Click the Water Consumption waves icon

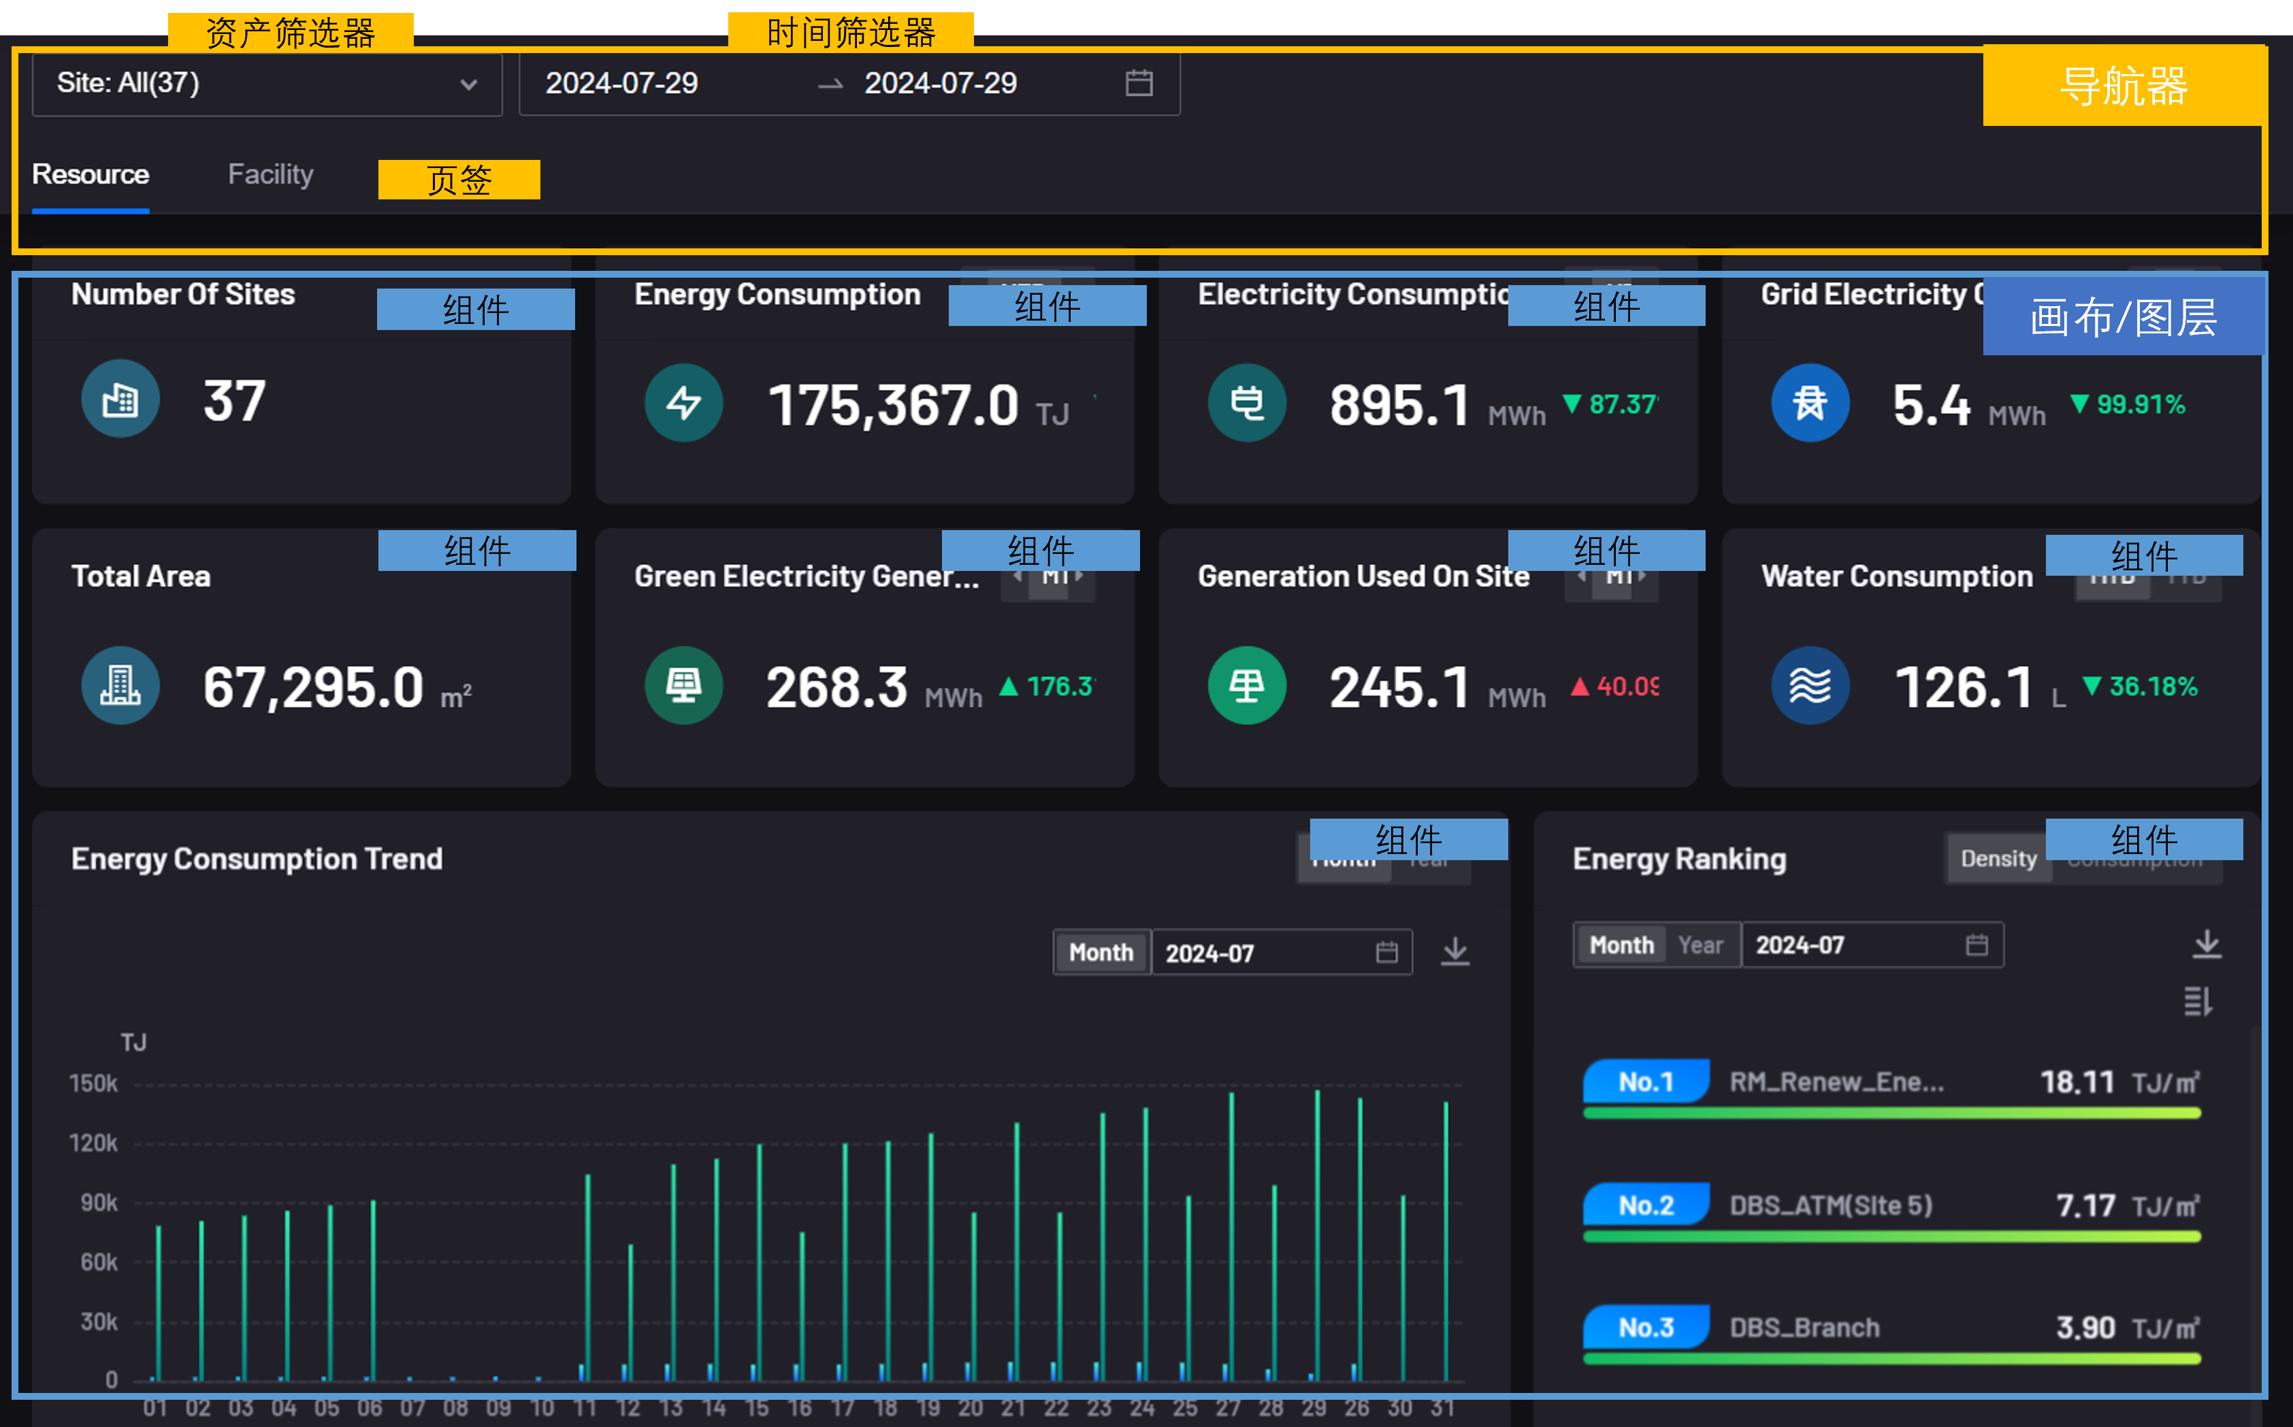[1810, 686]
